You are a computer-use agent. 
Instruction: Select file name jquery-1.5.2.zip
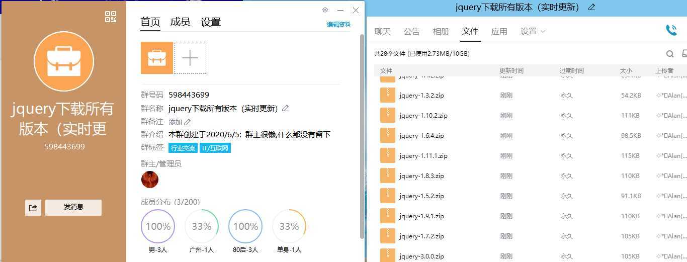click(422, 196)
